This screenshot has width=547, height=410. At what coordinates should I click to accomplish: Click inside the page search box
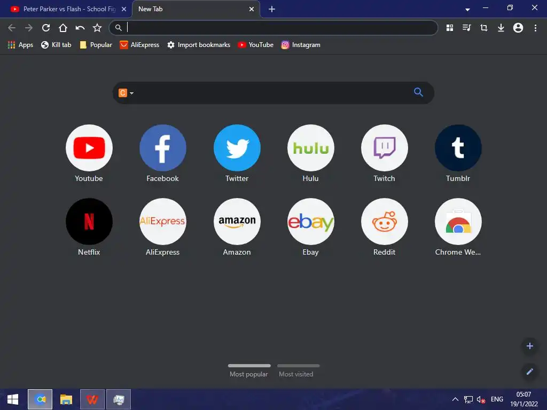[x=273, y=93]
